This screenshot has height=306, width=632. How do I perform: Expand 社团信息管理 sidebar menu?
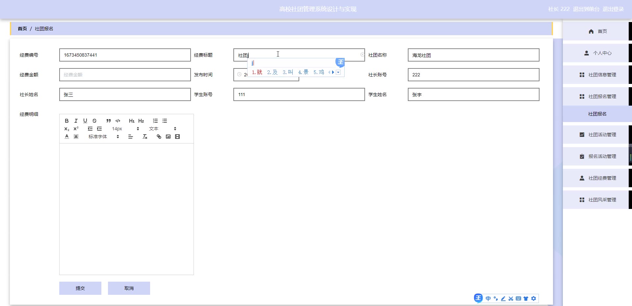596,75
